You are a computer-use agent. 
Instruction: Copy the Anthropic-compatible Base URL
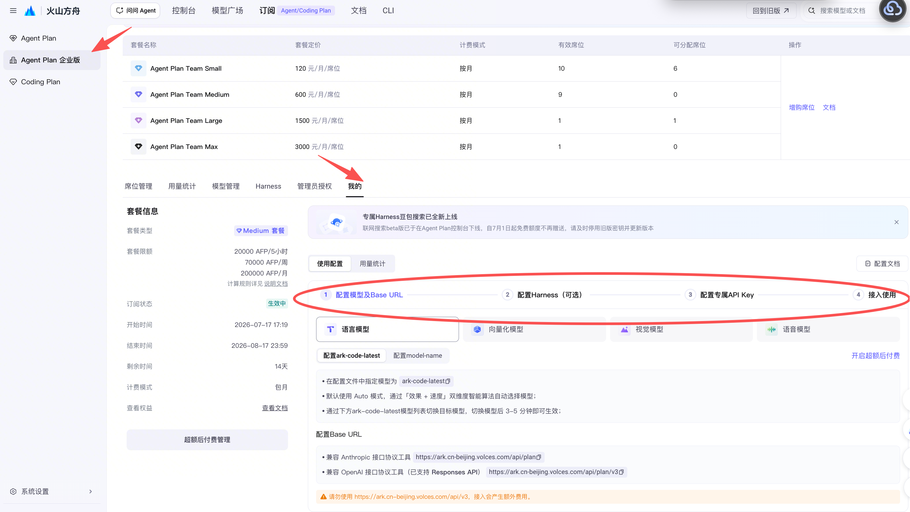click(538, 457)
